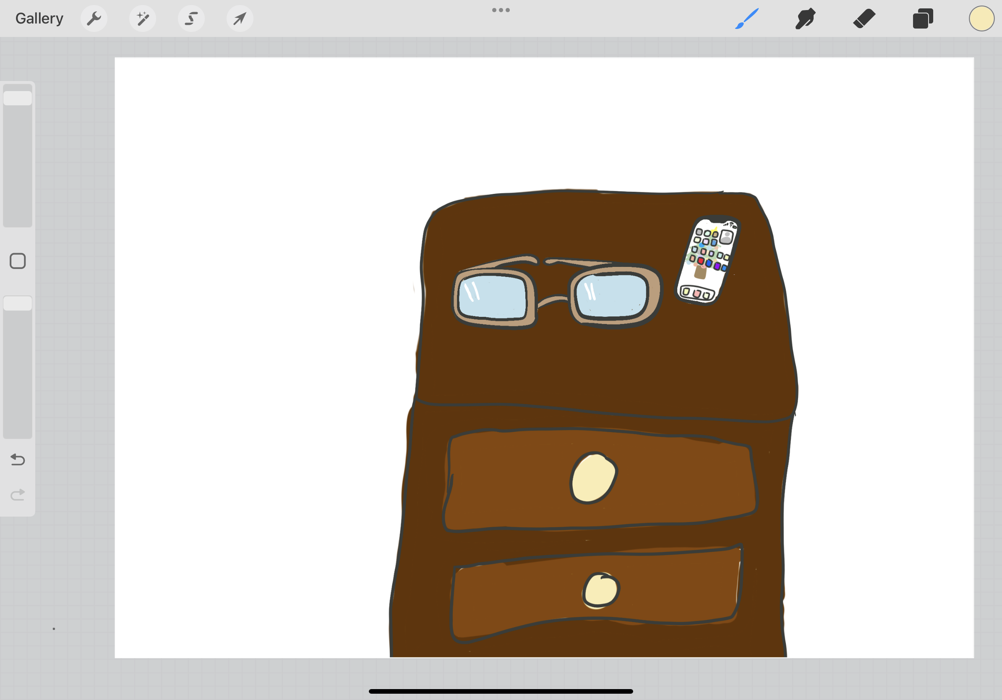Open the active color panel in the corner

[981, 18]
